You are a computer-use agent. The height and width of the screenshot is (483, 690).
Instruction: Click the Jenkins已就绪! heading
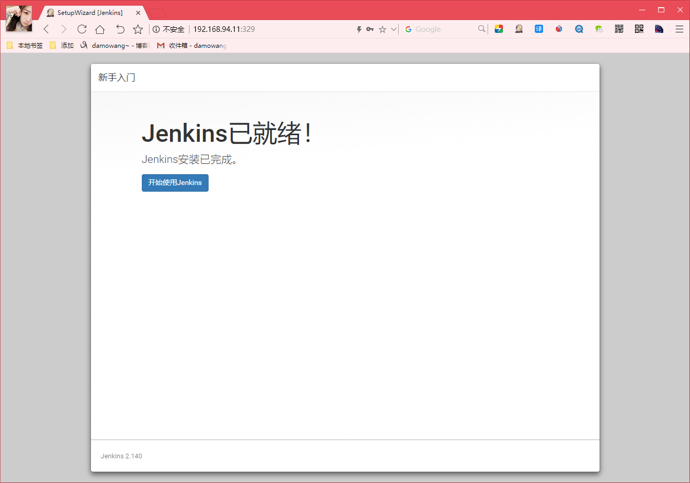pyautogui.click(x=227, y=134)
